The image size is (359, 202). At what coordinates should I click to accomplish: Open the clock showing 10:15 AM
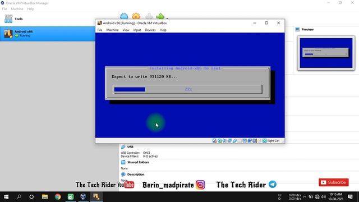tap(336, 197)
